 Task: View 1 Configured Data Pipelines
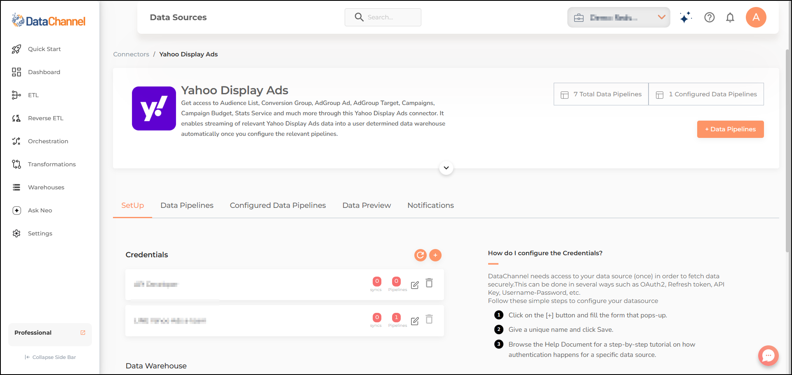tap(706, 94)
